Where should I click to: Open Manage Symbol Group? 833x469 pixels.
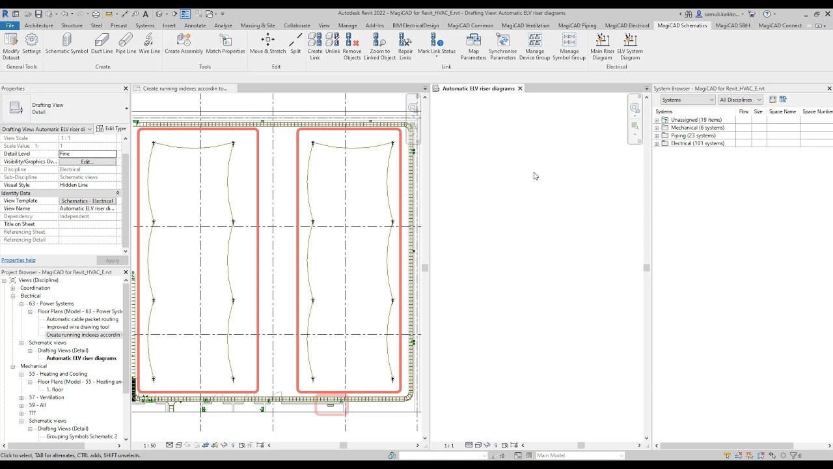[x=569, y=47]
